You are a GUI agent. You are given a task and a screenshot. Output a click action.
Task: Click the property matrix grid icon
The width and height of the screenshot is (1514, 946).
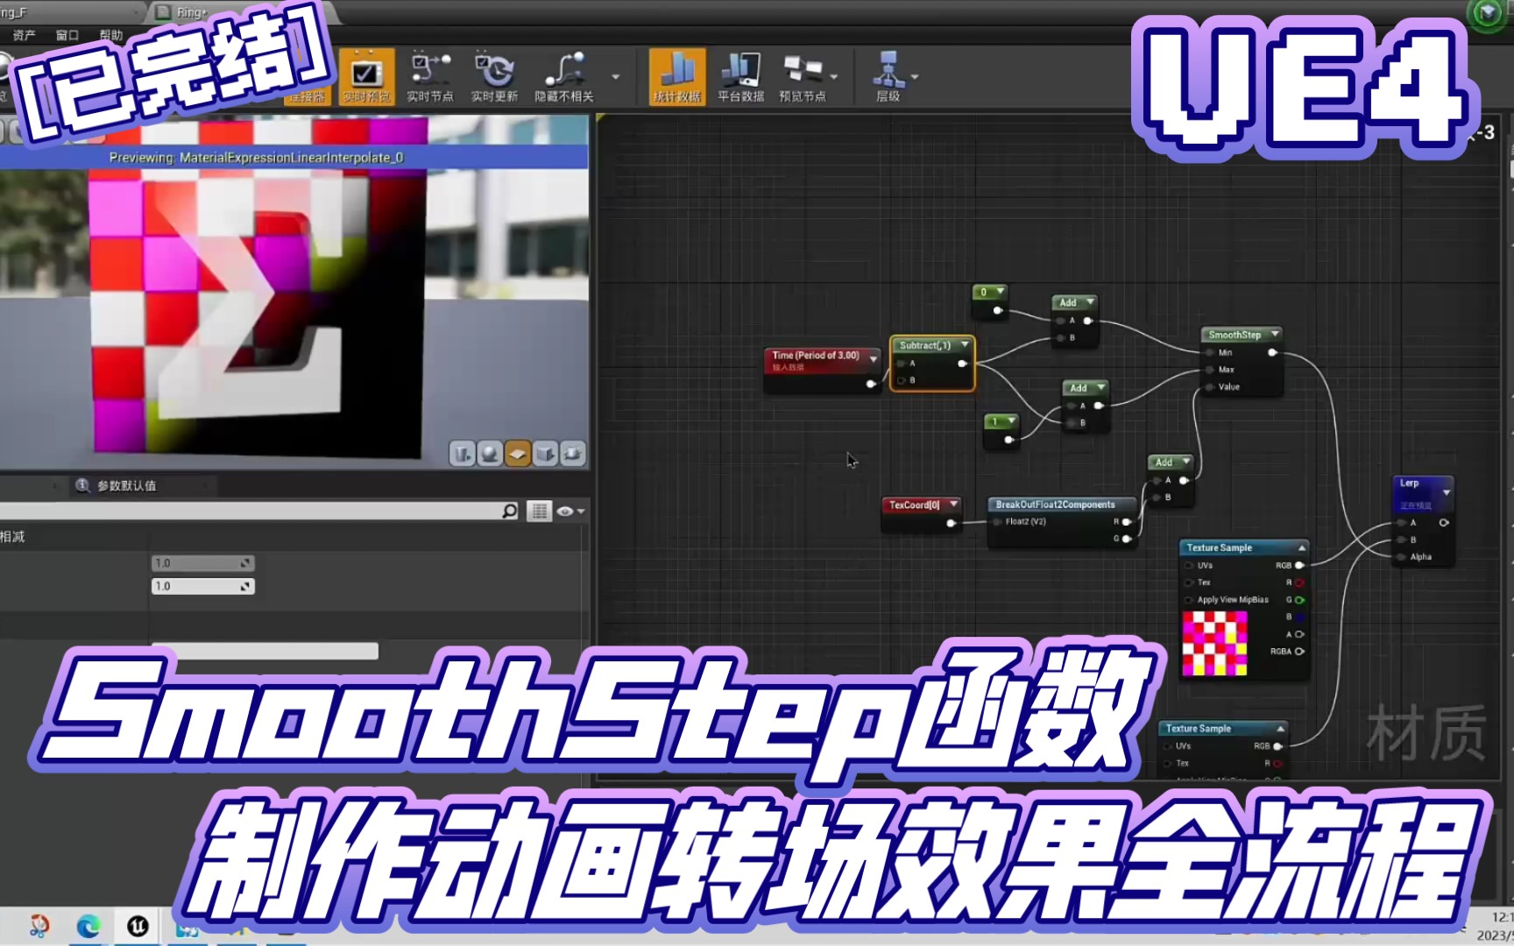coord(539,511)
